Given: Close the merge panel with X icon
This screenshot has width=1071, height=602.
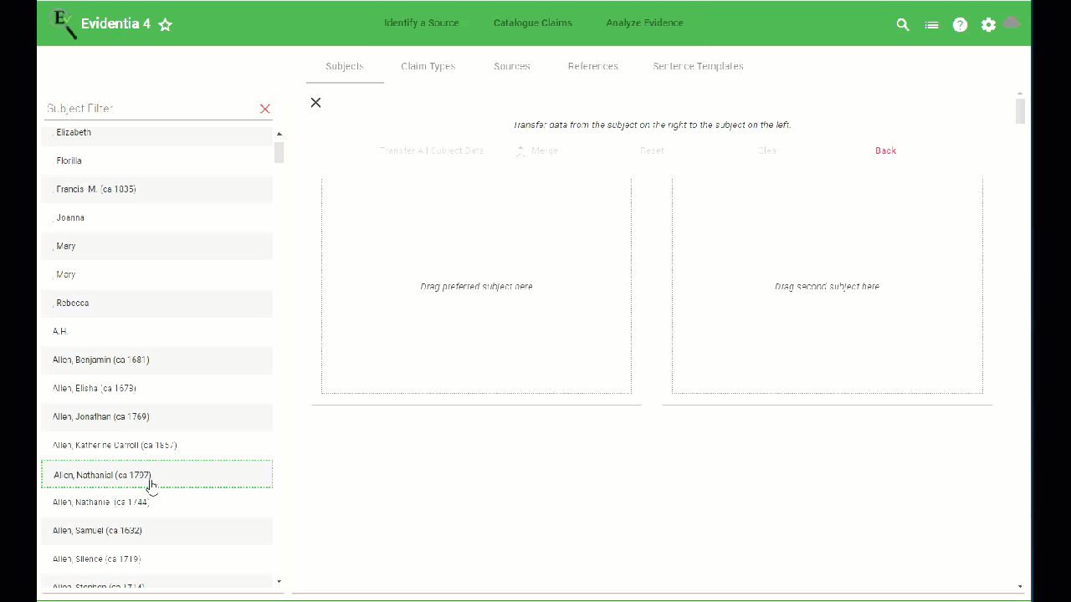Looking at the screenshot, I should pos(315,102).
